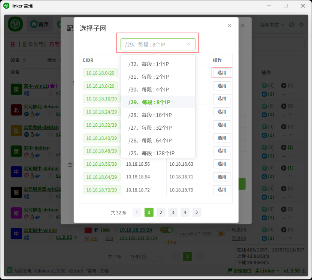Open the 首页 home tab
The height and width of the screenshot is (280, 312).
[40, 24]
